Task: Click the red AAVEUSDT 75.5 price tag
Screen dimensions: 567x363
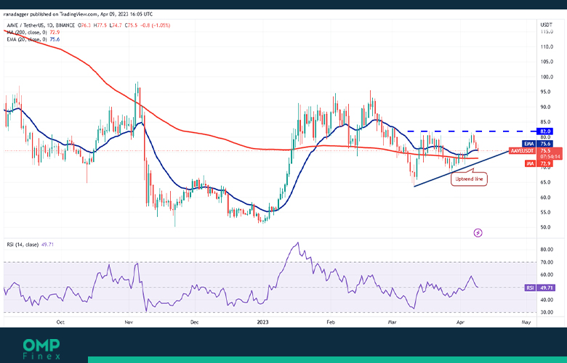Action: click(x=535, y=150)
